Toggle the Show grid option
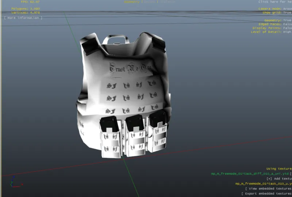 pos(277,13)
